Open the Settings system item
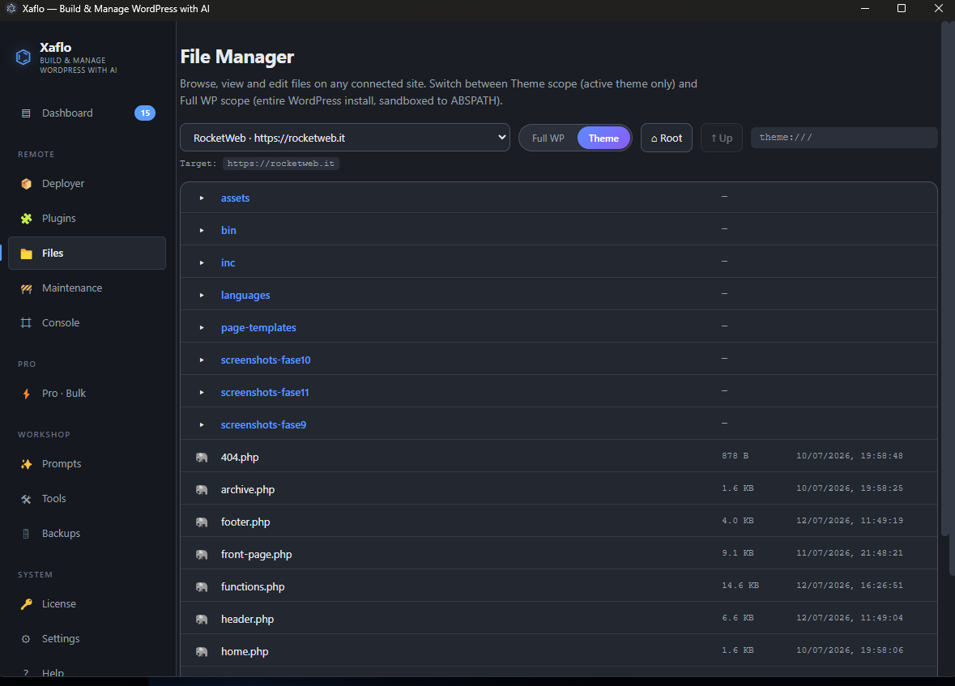 coord(87,639)
